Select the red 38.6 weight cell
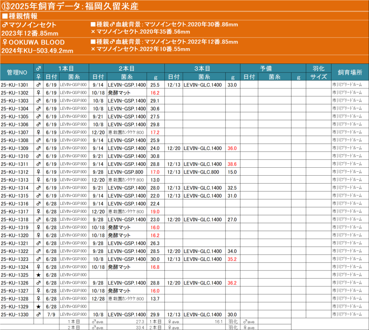Viewport: 369px width, 330px height. click(x=232, y=164)
